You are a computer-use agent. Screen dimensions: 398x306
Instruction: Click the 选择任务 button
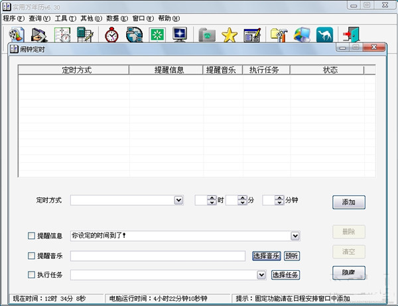click(285, 275)
